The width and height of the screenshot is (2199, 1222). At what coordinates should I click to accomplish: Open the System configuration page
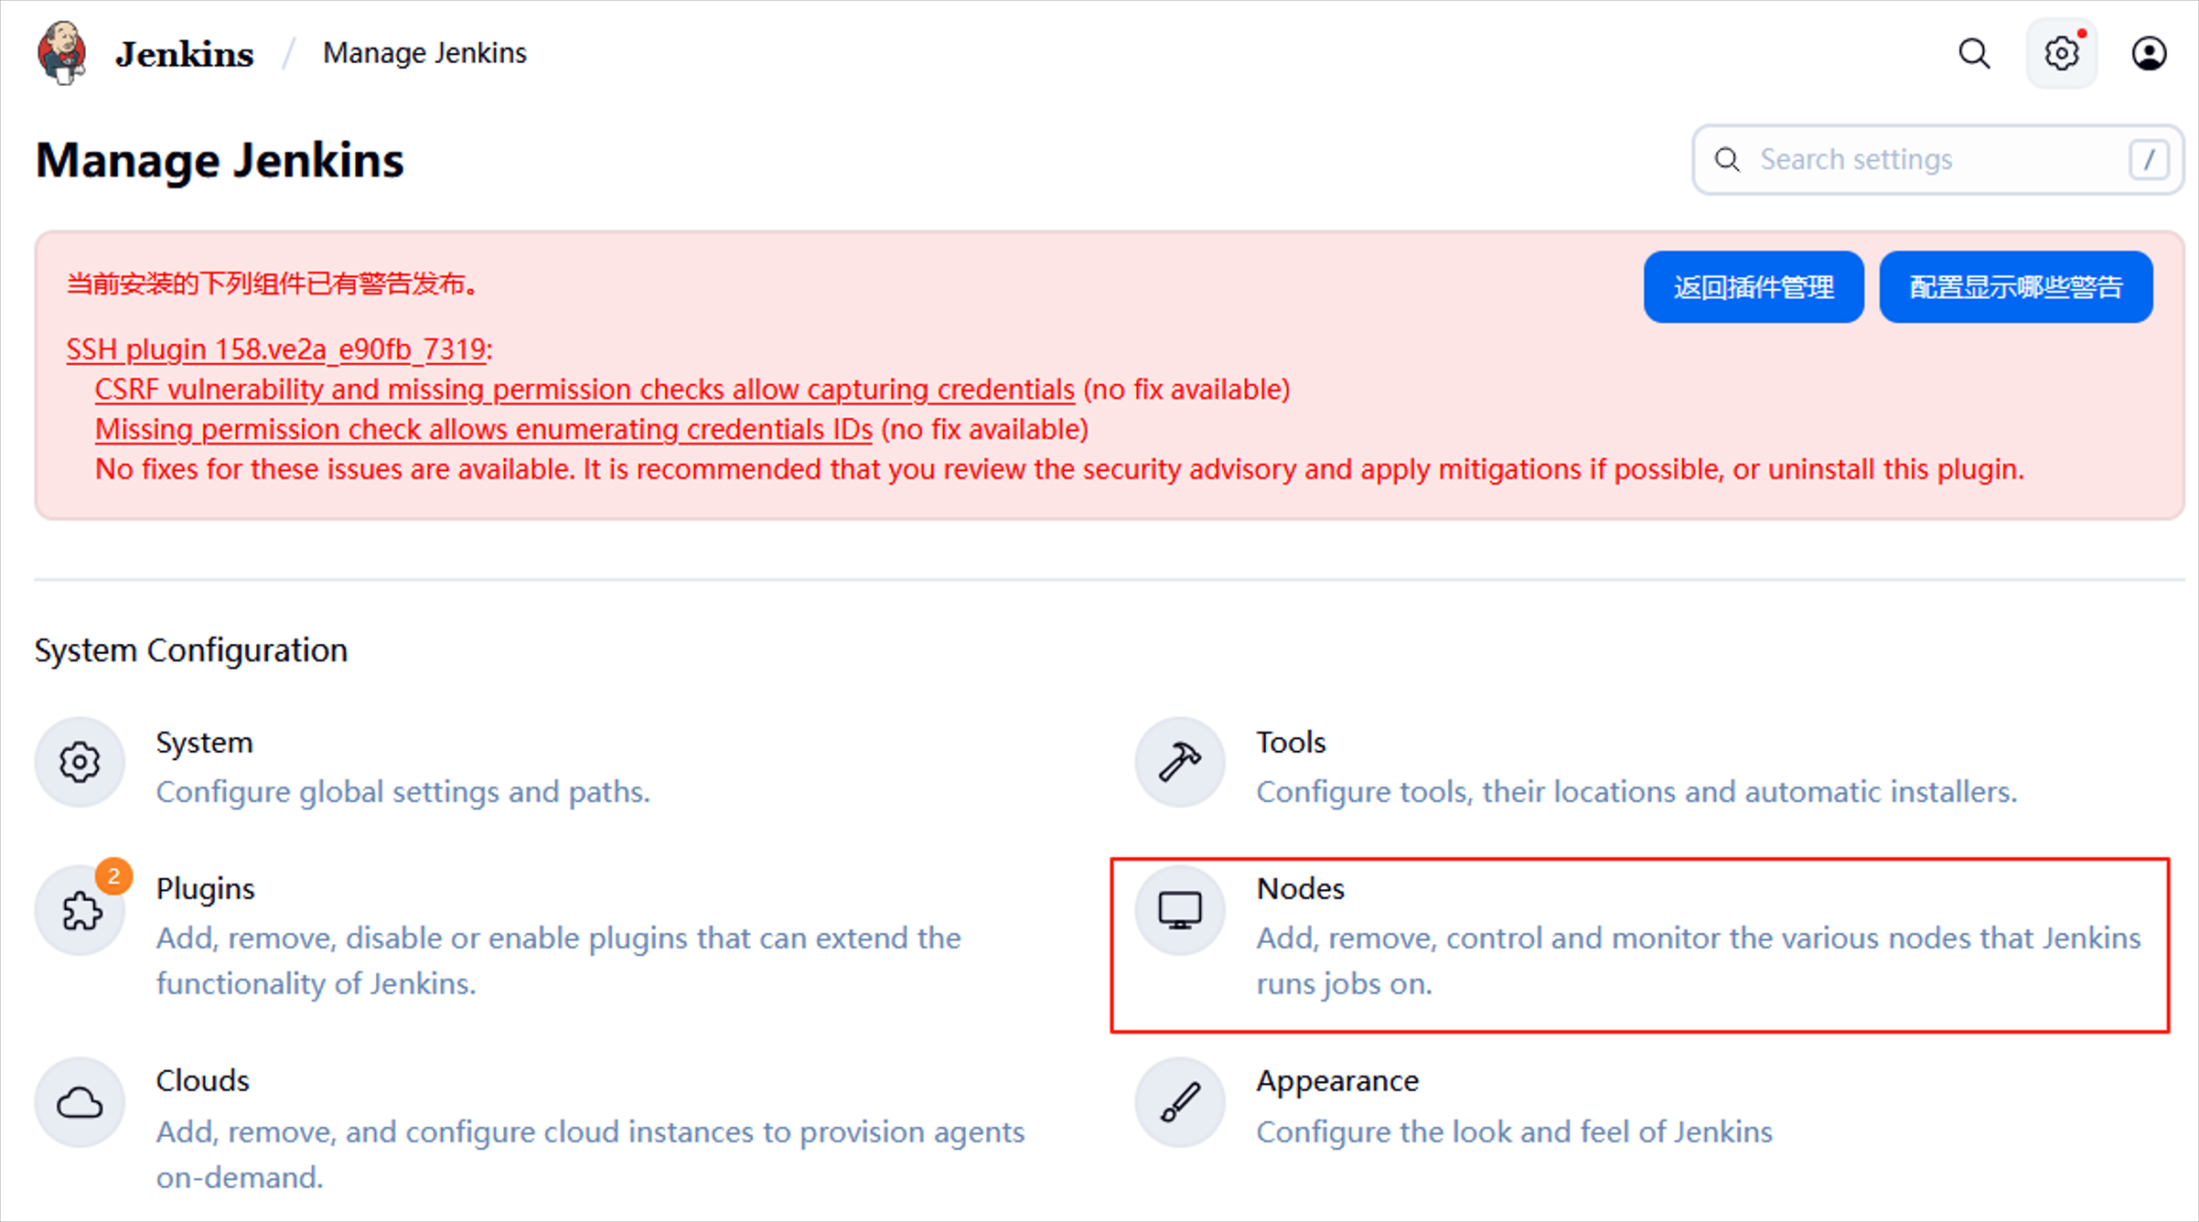click(x=205, y=743)
